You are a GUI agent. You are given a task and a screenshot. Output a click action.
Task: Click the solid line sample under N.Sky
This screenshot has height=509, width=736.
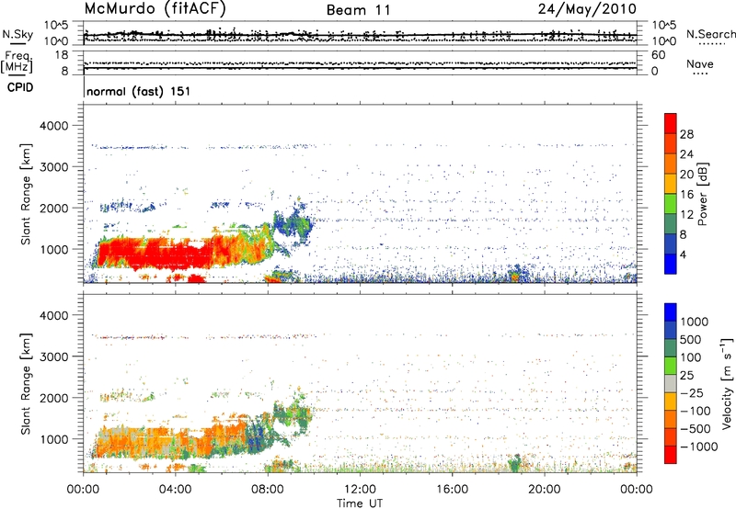click(x=17, y=44)
